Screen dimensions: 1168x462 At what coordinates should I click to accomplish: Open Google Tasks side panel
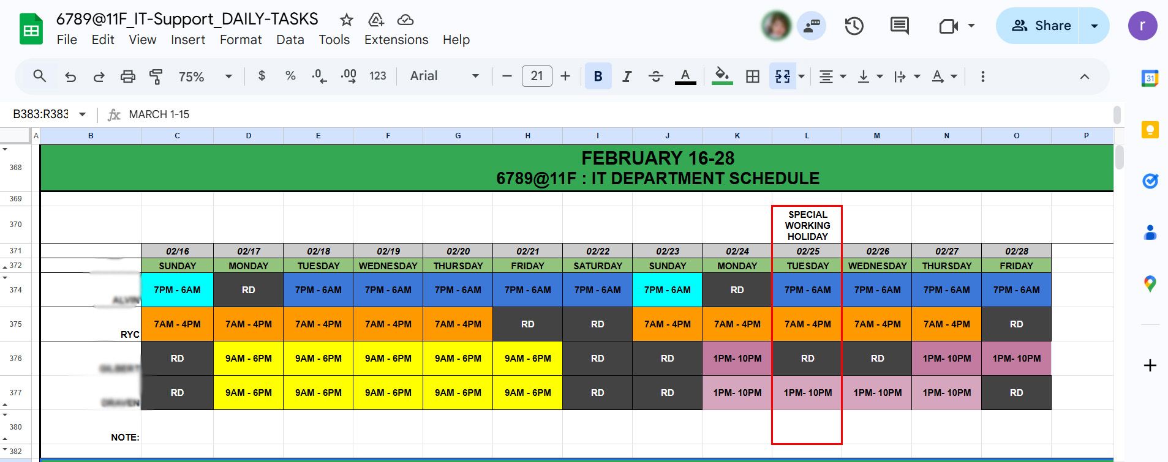point(1150,181)
